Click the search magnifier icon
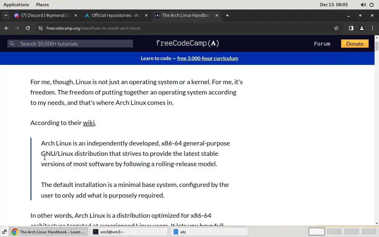Screen dimensions: 379x237 click(12, 44)
